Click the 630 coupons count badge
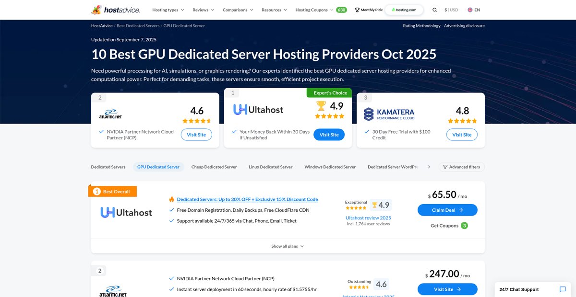 tap(341, 10)
